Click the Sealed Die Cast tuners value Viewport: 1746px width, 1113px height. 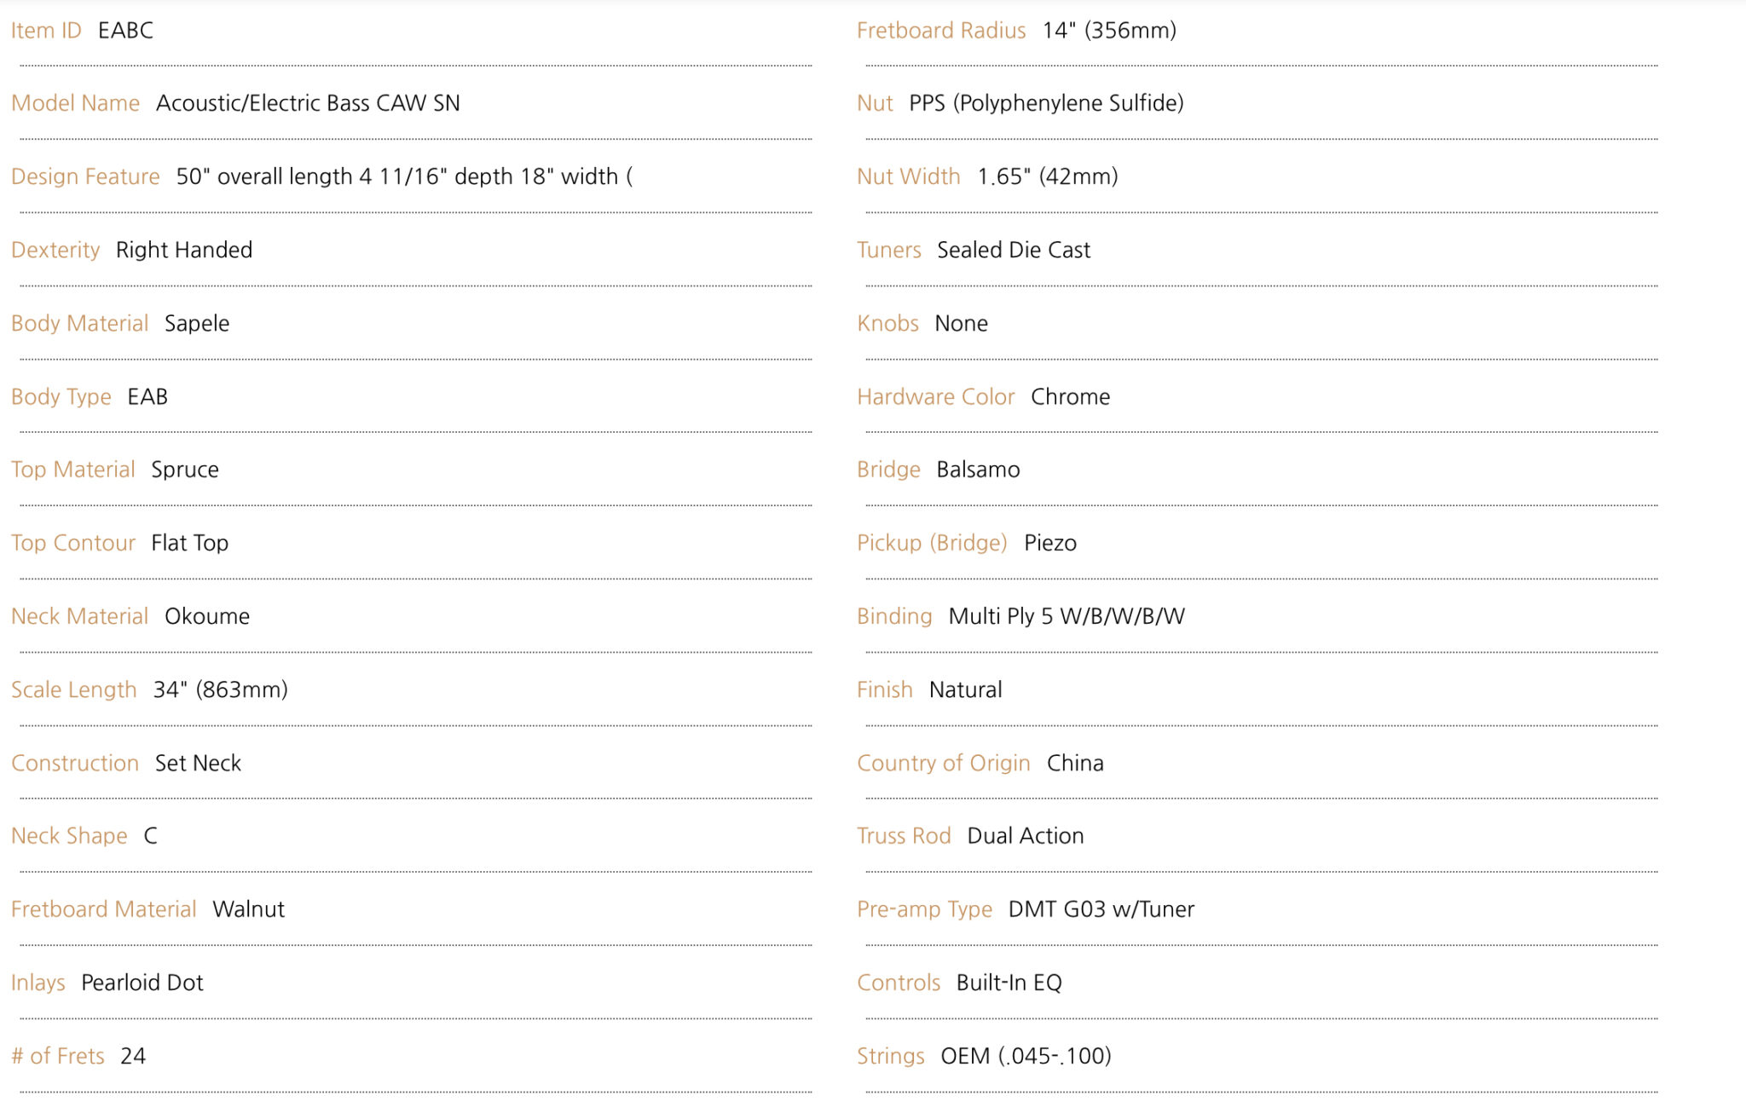pyautogui.click(x=1014, y=250)
